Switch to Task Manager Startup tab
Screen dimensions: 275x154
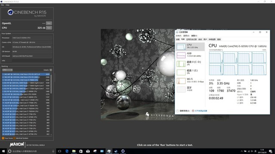click(x=200, y=39)
